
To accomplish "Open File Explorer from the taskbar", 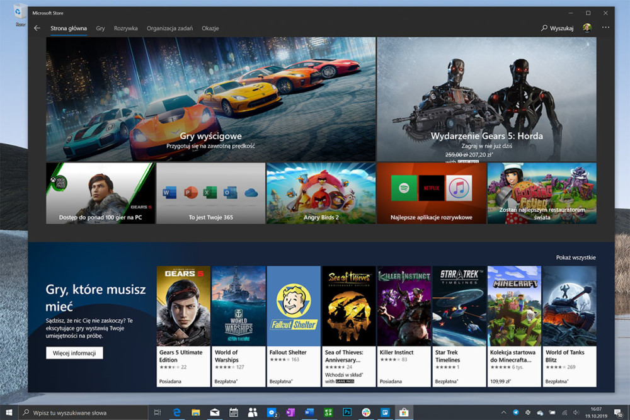I will pos(196,412).
